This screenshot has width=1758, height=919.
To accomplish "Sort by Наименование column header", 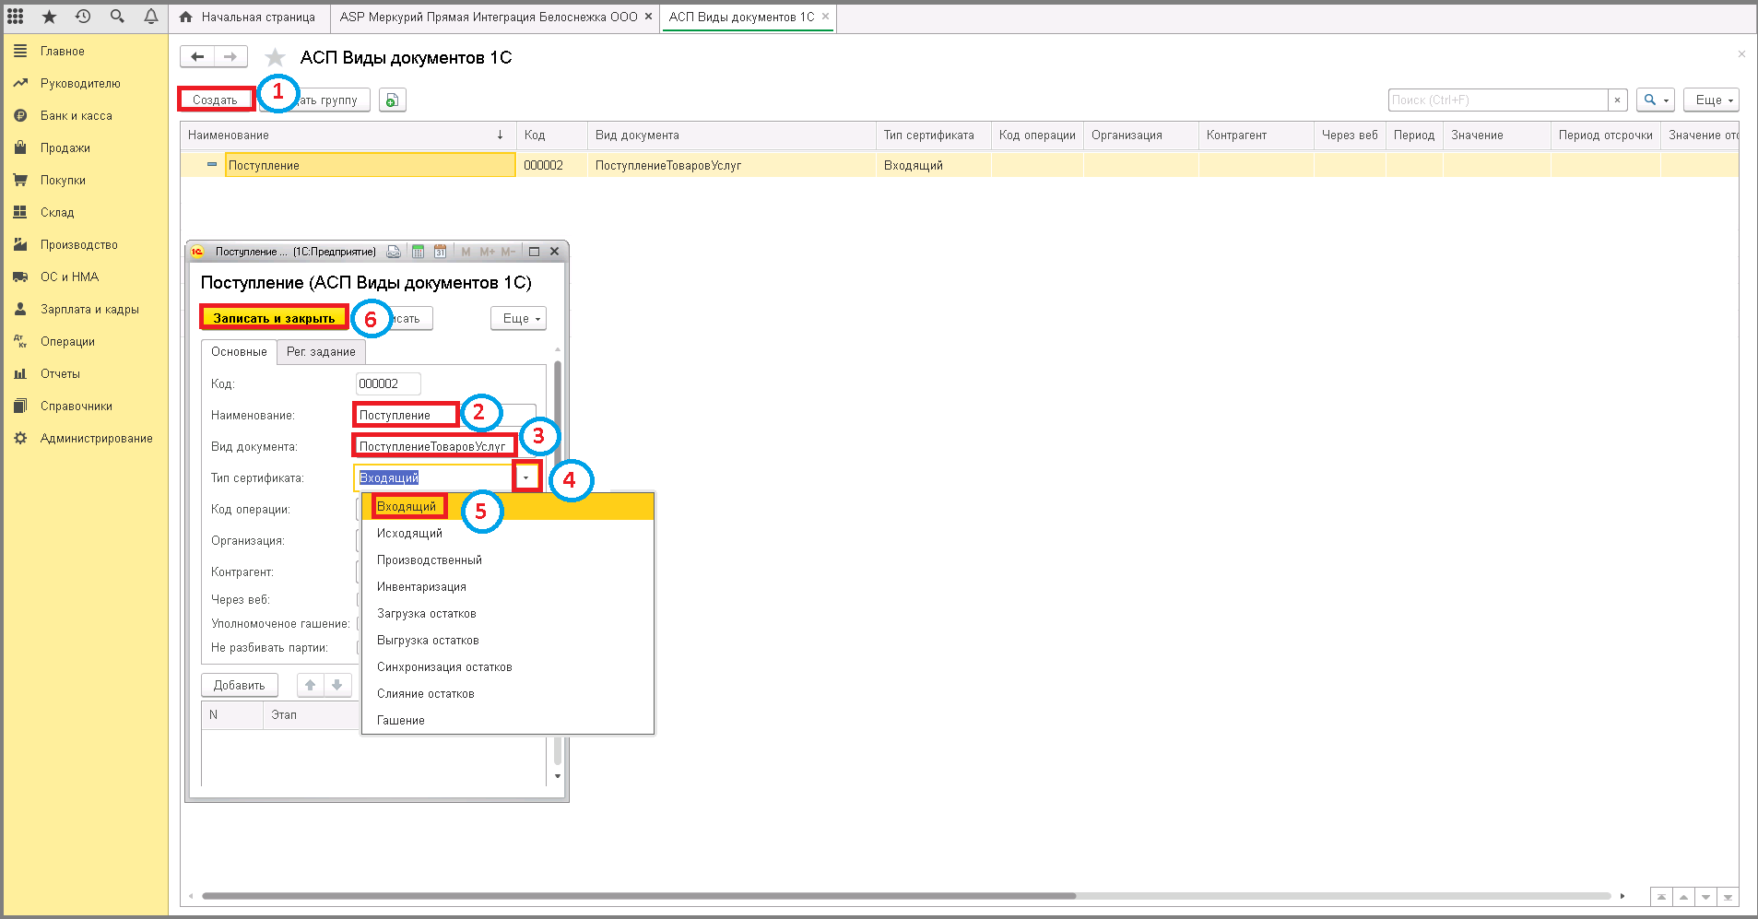I will point(348,135).
